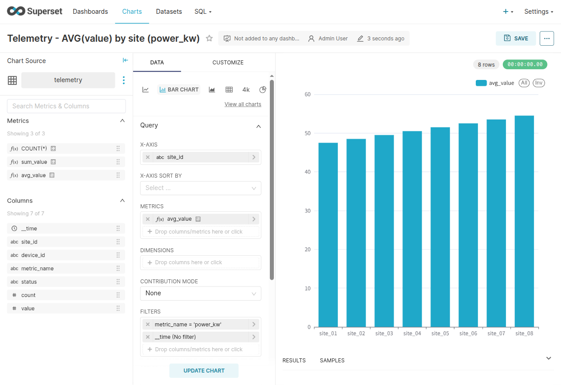Image resolution: width=561 pixels, height=385 pixels.
Task: Click the Metrics drop columns area
Action: [x=201, y=232]
